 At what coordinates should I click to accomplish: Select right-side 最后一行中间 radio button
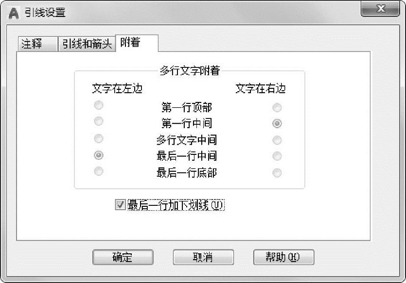[x=277, y=156]
